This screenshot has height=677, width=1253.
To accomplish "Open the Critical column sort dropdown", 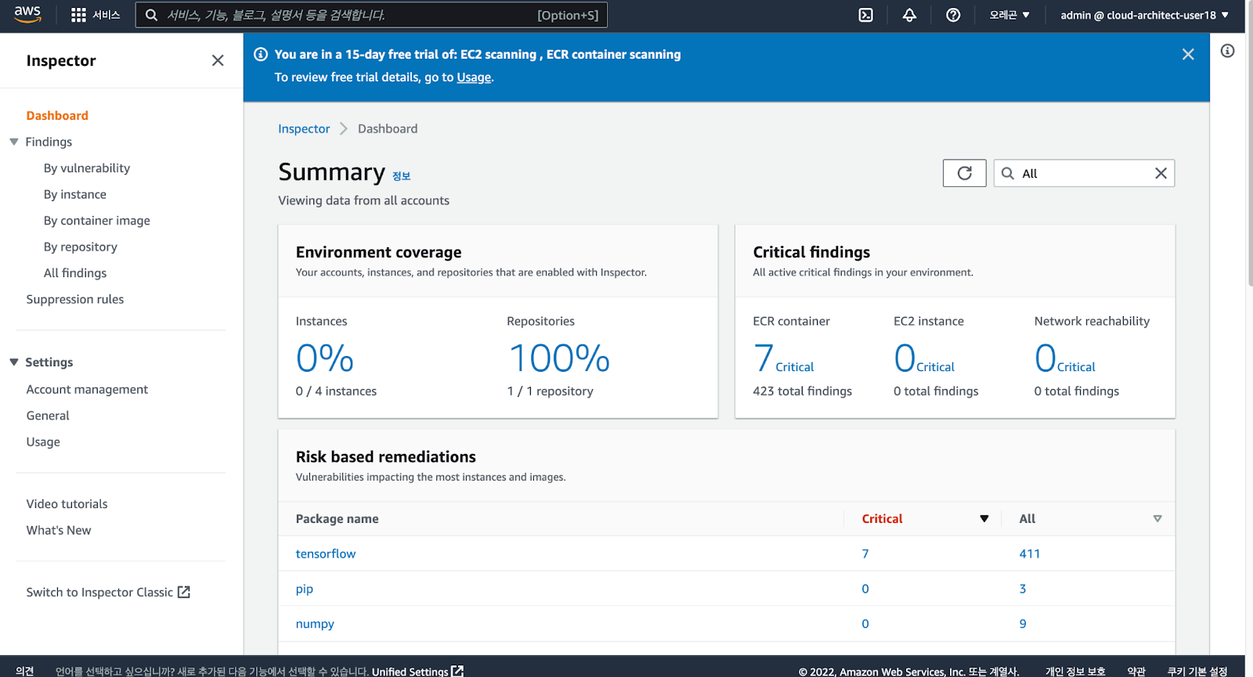I will [x=984, y=519].
